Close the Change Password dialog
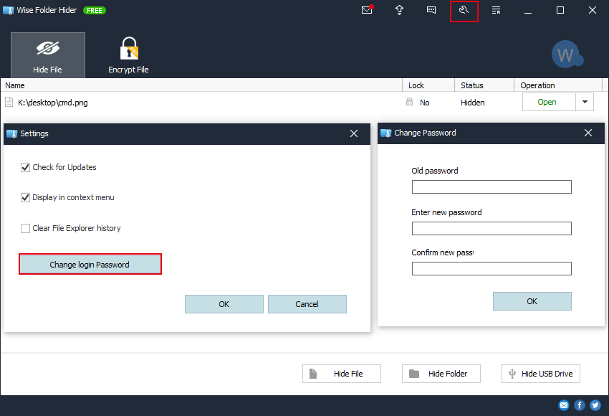This screenshot has width=609, height=416. click(588, 133)
